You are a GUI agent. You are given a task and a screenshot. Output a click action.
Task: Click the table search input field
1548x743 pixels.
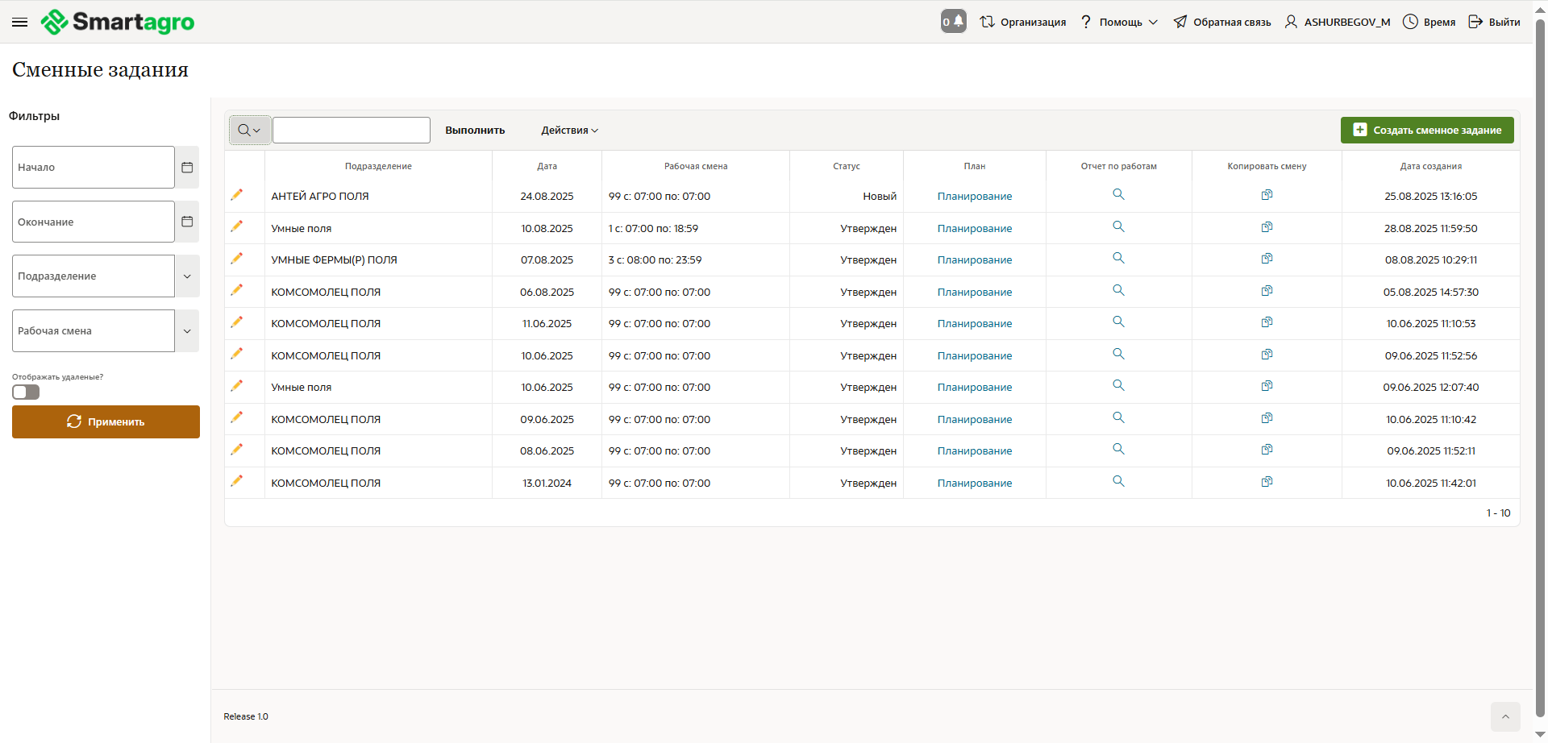(352, 131)
